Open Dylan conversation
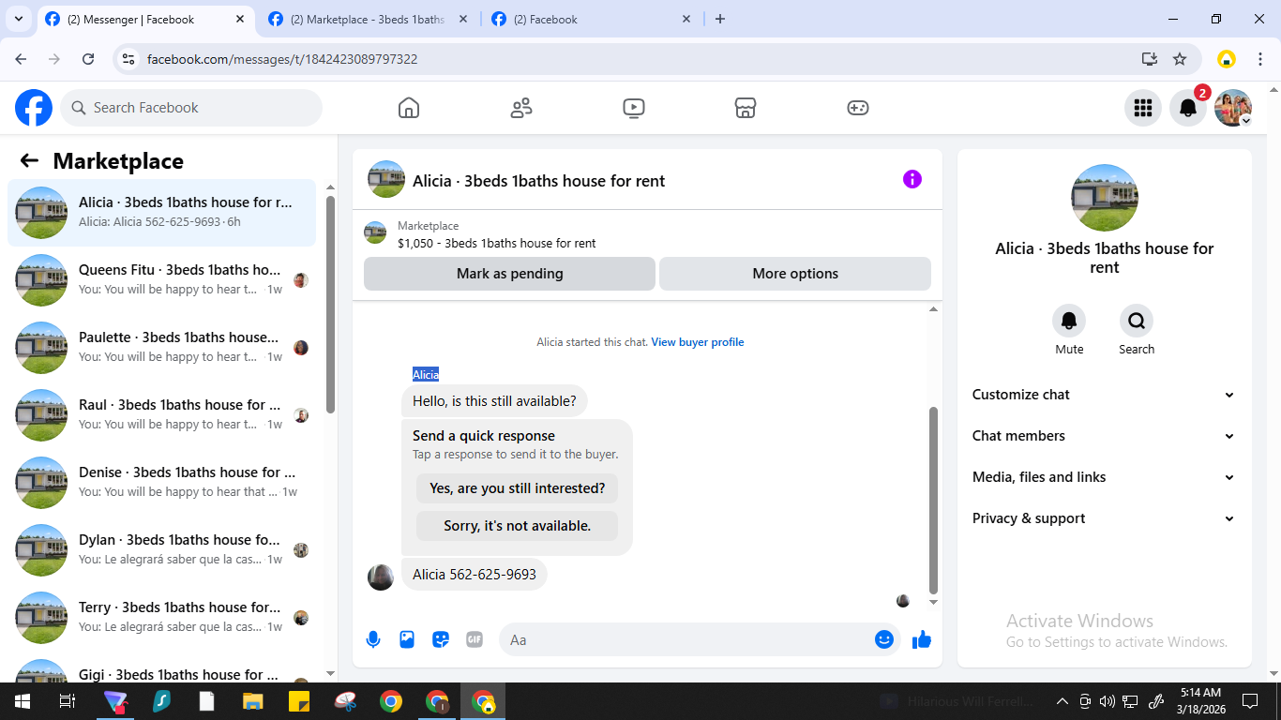1281x720 pixels. click(x=162, y=550)
